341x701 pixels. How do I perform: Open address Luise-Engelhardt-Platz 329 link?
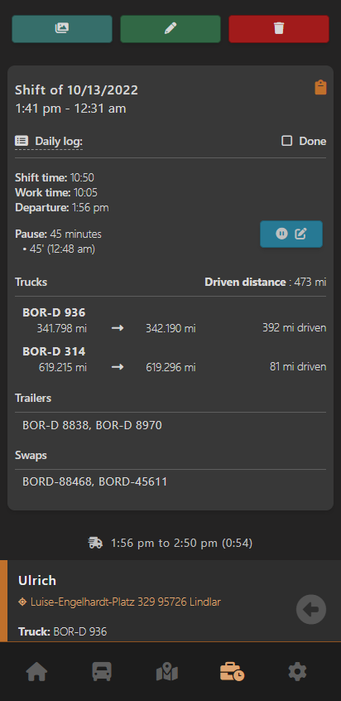pyautogui.click(x=126, y=602)
